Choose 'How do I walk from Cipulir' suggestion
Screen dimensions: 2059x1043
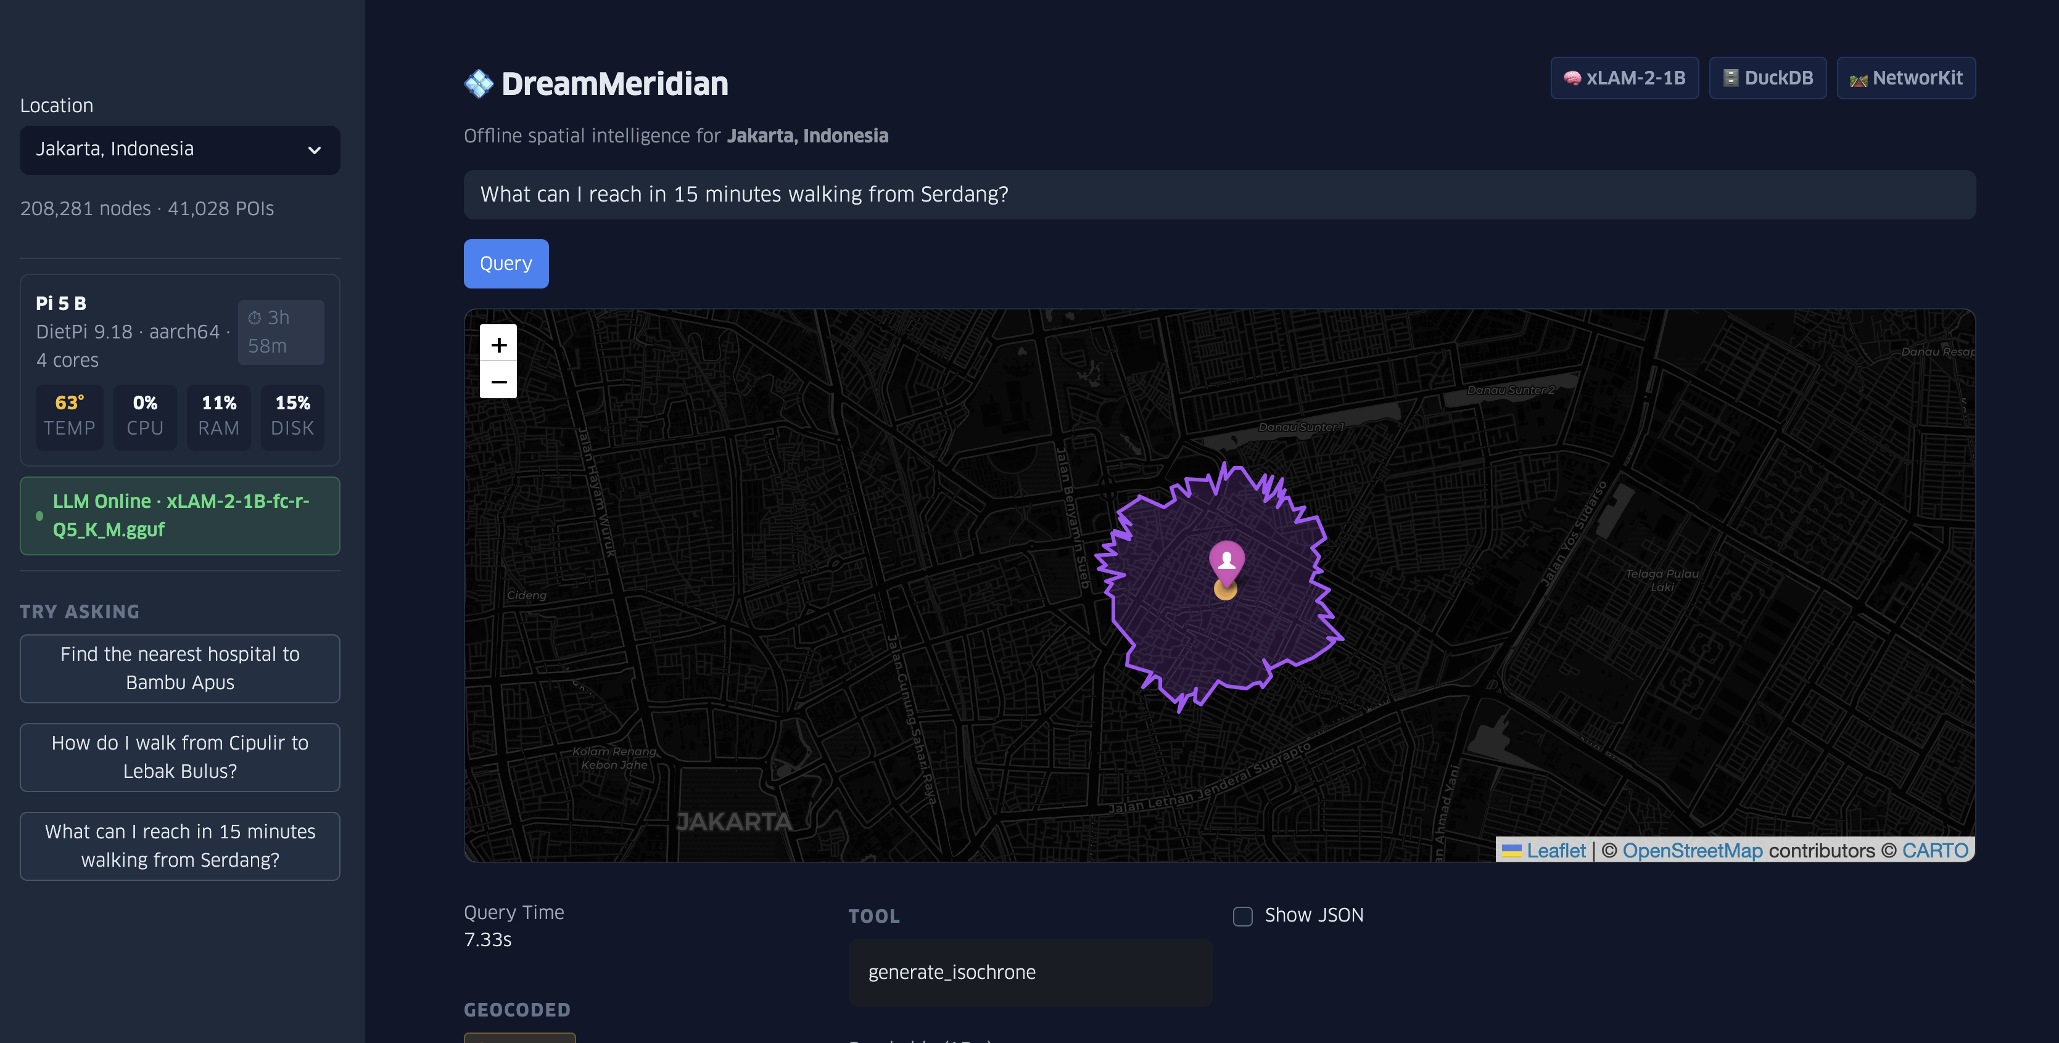click(179, 756)
